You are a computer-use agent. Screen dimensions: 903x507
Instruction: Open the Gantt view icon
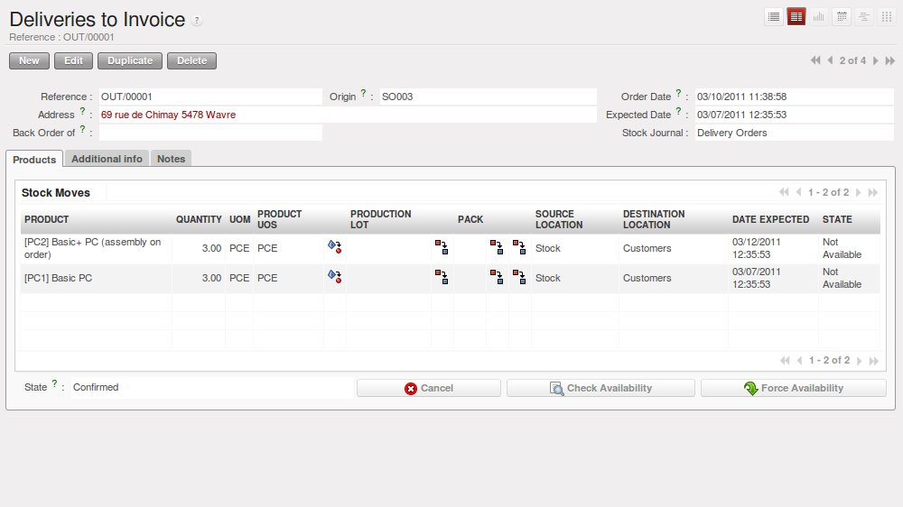[864, 16]
